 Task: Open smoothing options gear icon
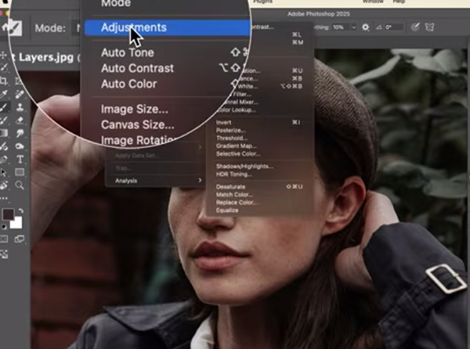click(x=365, y=27)
